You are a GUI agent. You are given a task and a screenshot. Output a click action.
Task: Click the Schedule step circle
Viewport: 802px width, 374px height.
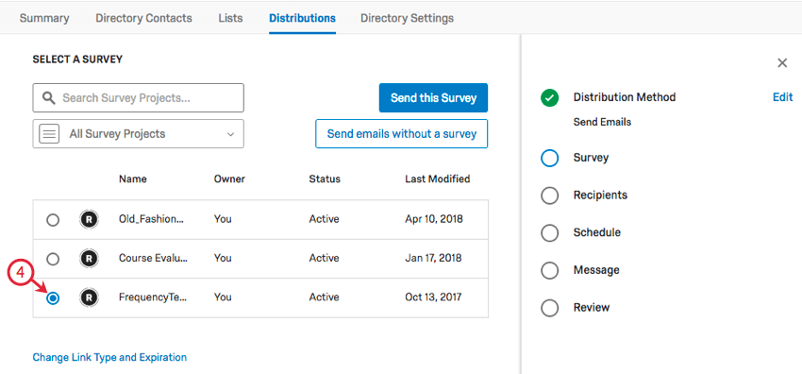click(549, 232)
